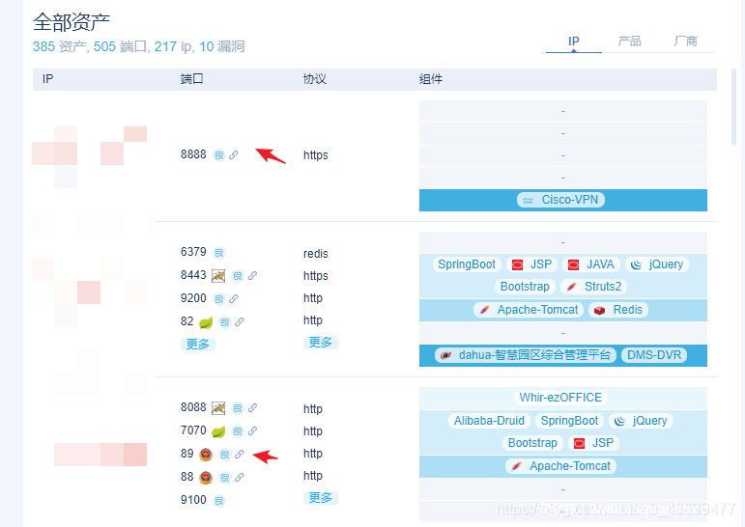Open link icon for port 9200
745x527 pixels.
(234, 299)
